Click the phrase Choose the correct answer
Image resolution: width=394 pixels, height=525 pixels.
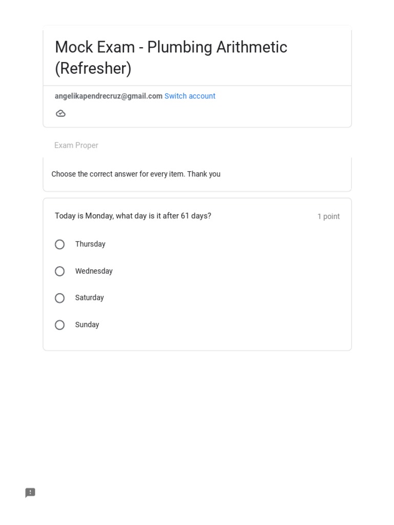click(94, 174)
